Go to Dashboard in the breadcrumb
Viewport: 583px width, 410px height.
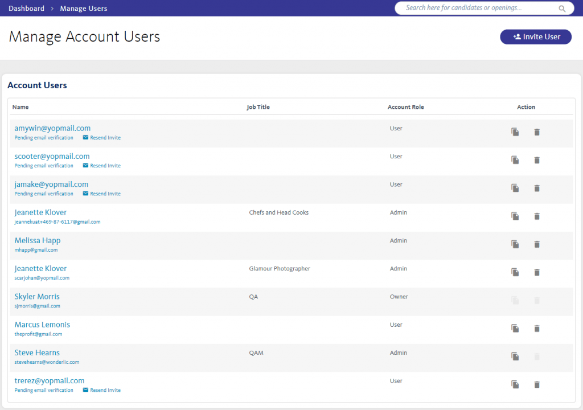coord(26,9)
